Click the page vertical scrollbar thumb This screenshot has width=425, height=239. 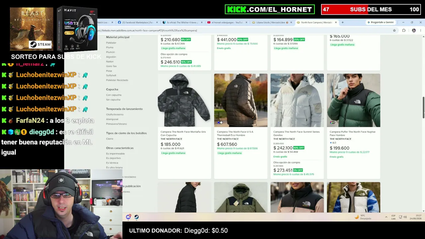(423, 107)
